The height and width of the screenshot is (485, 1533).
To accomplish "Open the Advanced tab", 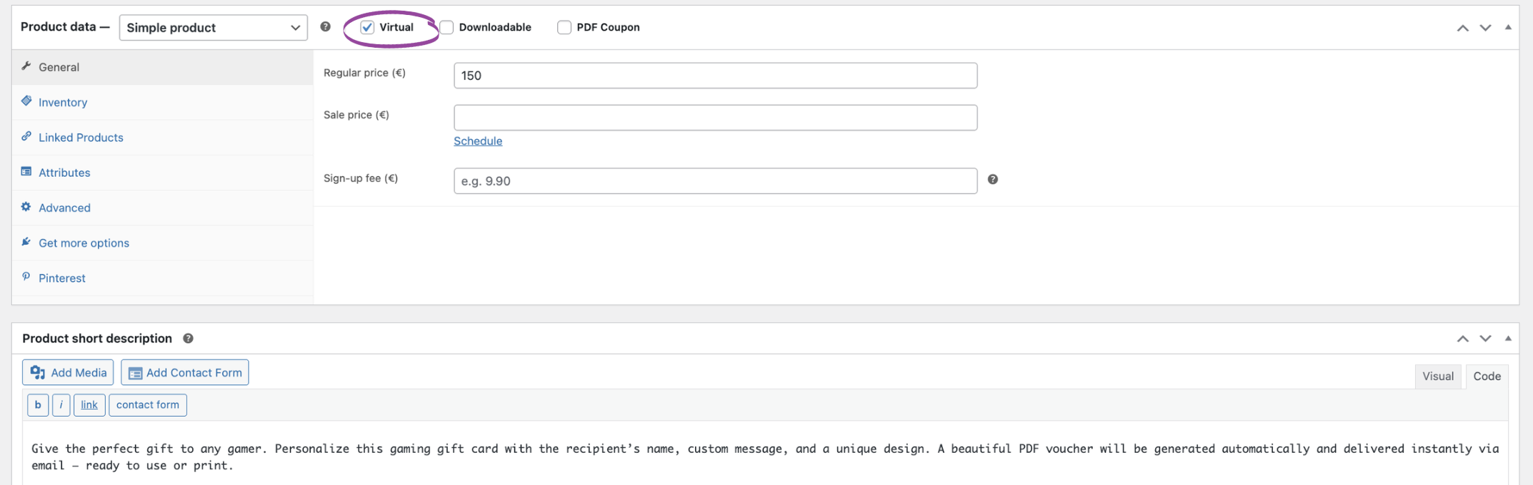I will click(163, 208).
